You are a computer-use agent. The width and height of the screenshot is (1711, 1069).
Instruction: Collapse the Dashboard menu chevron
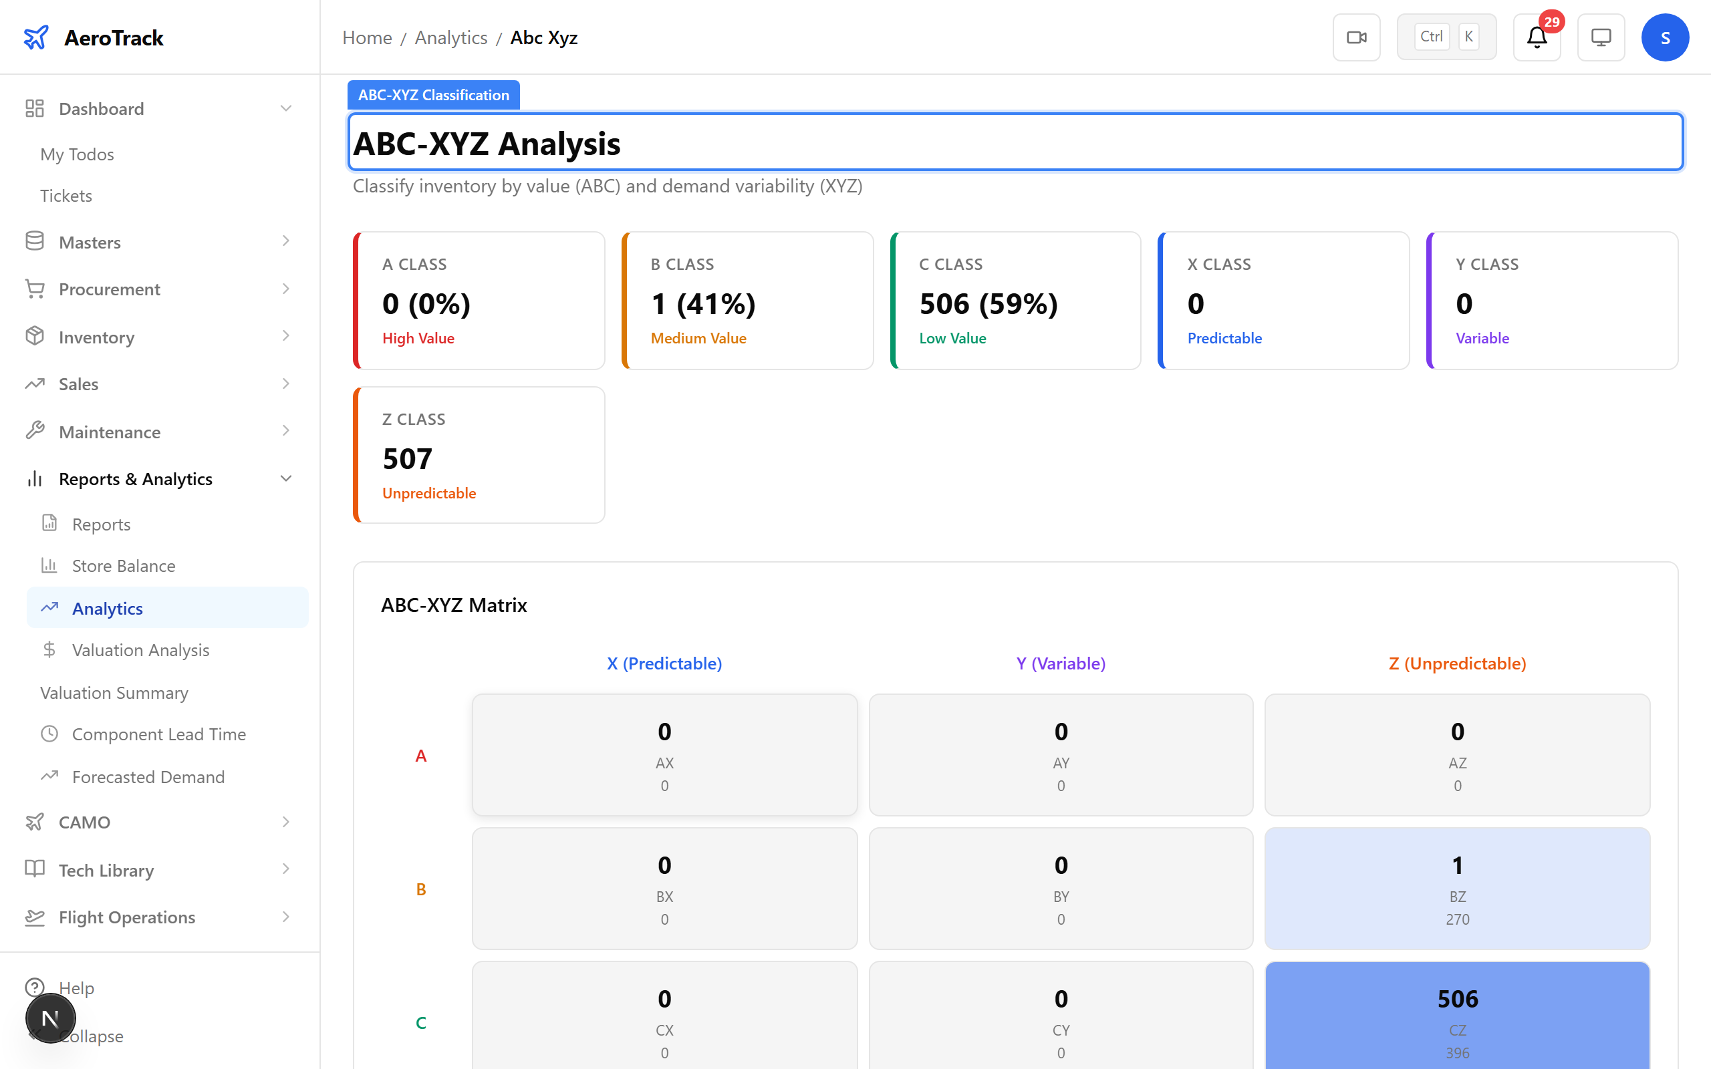pos(285,109)
